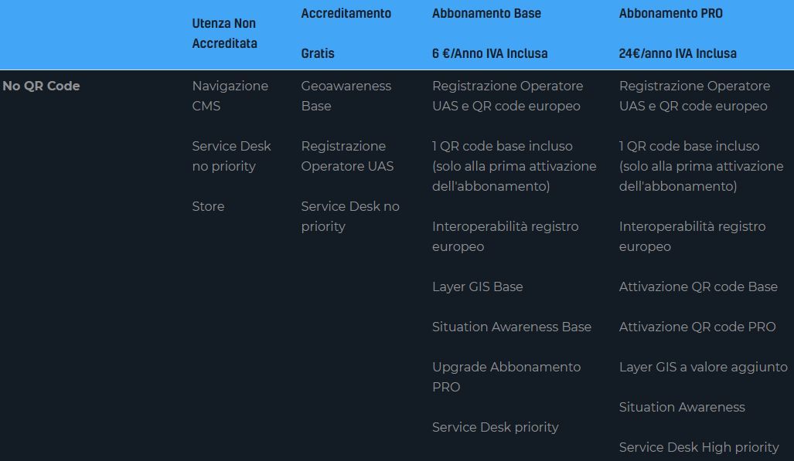Click the Navigazione CMS feature text
This screenshot has width=794, height=461.
coord(230,96)
